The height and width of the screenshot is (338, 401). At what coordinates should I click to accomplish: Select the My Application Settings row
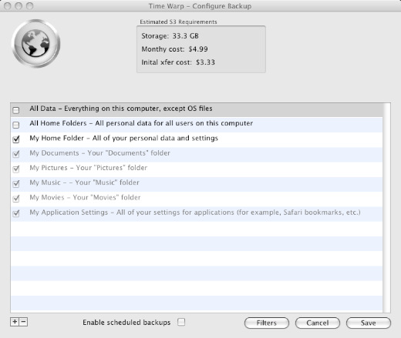197,214
